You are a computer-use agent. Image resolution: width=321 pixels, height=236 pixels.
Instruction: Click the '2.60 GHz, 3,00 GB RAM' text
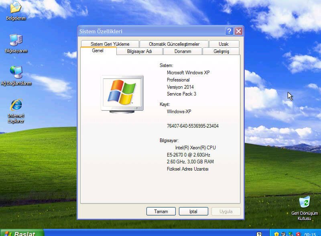[x=190, y=162]
